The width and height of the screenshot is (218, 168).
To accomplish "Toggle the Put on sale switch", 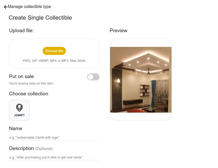I will 93,77.
